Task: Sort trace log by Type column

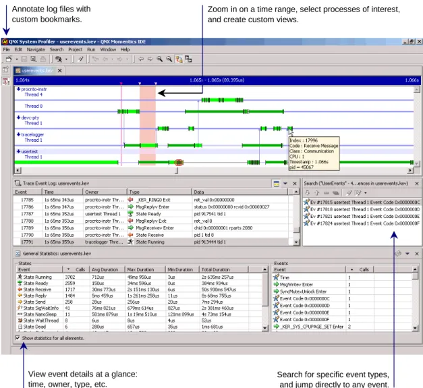Action: point(159,192)
